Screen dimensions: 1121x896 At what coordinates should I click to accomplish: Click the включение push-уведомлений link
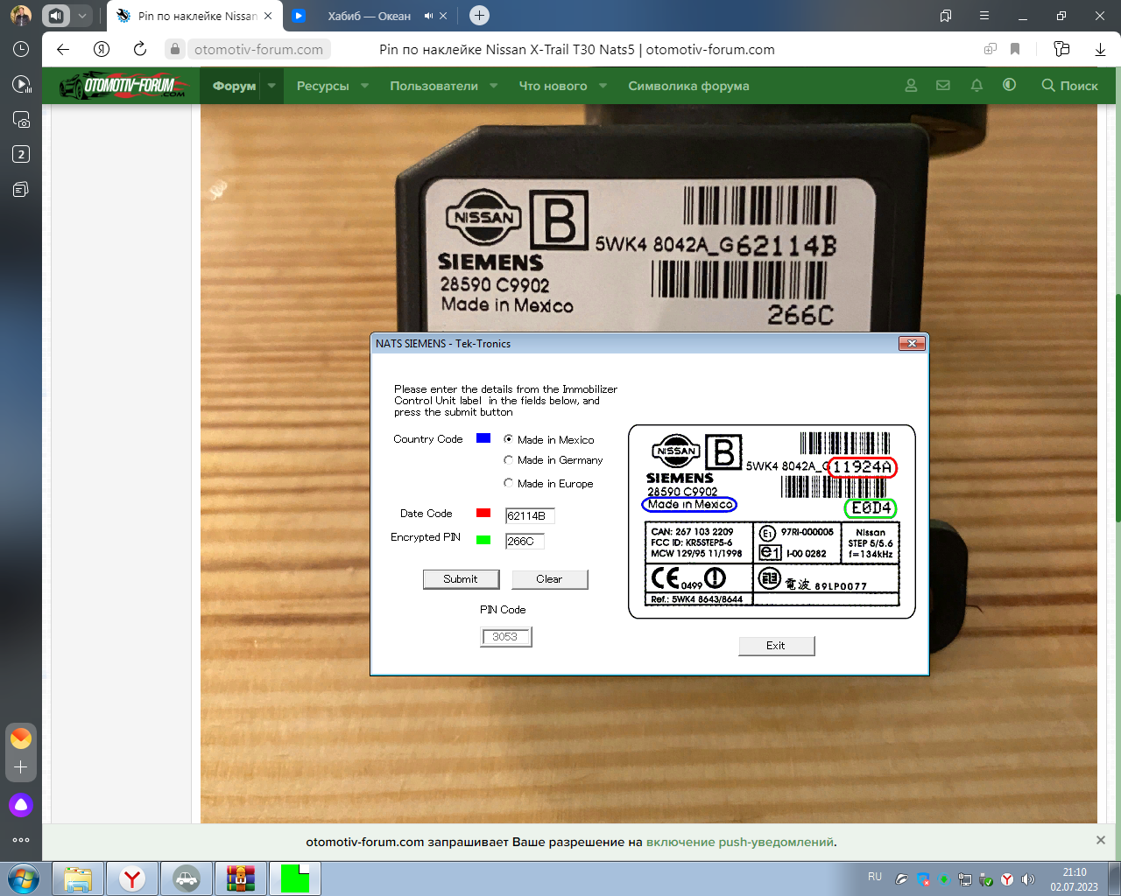point(739,842)
